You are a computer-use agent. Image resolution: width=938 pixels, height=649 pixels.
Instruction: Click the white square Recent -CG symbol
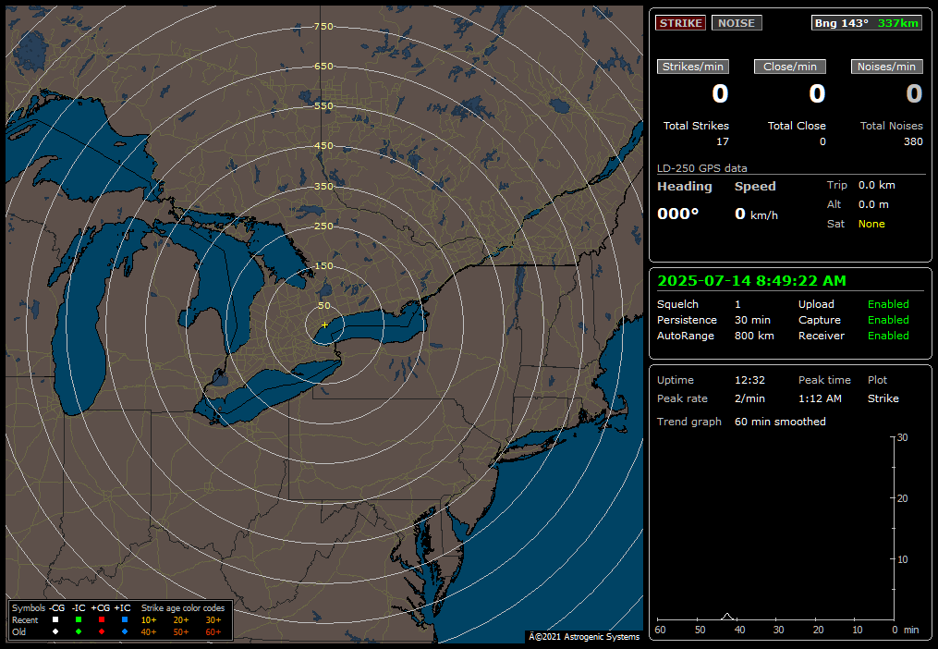click(x=55, y=620)
